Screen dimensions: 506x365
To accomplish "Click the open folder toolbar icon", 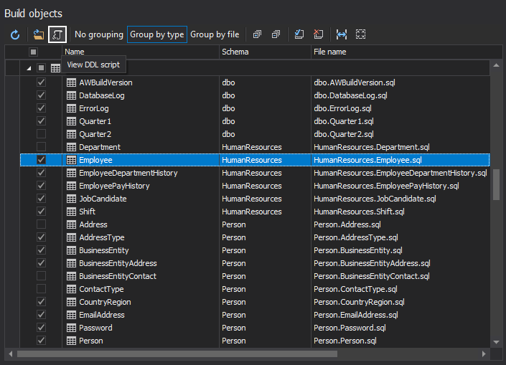I will [39, 34].
